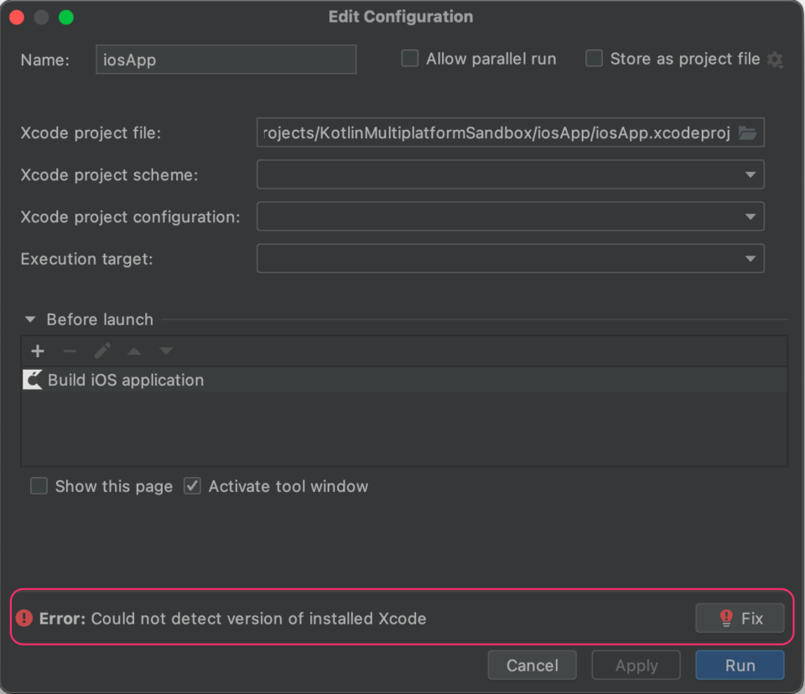Open Xcode project configuration dropdown
The width and height of the screenshot is (805, 694).
tap(511, 216)
